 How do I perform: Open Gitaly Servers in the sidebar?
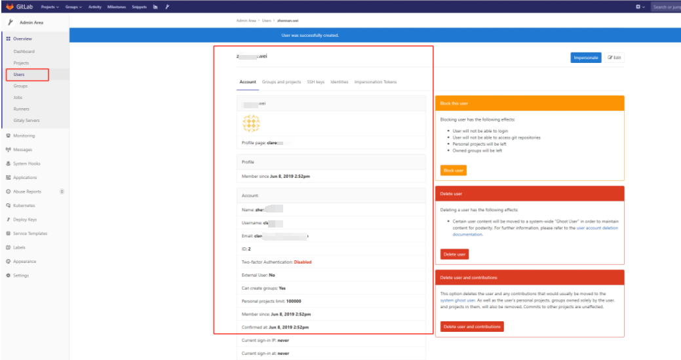point(26,120)
